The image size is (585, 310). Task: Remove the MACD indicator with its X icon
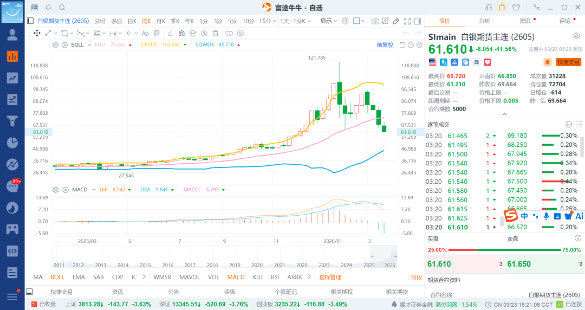(64, 190)
